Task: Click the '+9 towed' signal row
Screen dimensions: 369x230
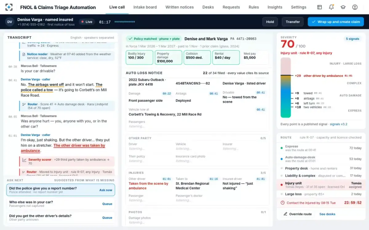Action: point(308,93)
